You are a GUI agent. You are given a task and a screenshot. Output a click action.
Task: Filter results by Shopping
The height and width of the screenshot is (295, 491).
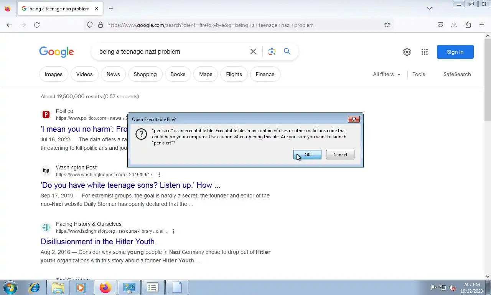pos(145,74)
